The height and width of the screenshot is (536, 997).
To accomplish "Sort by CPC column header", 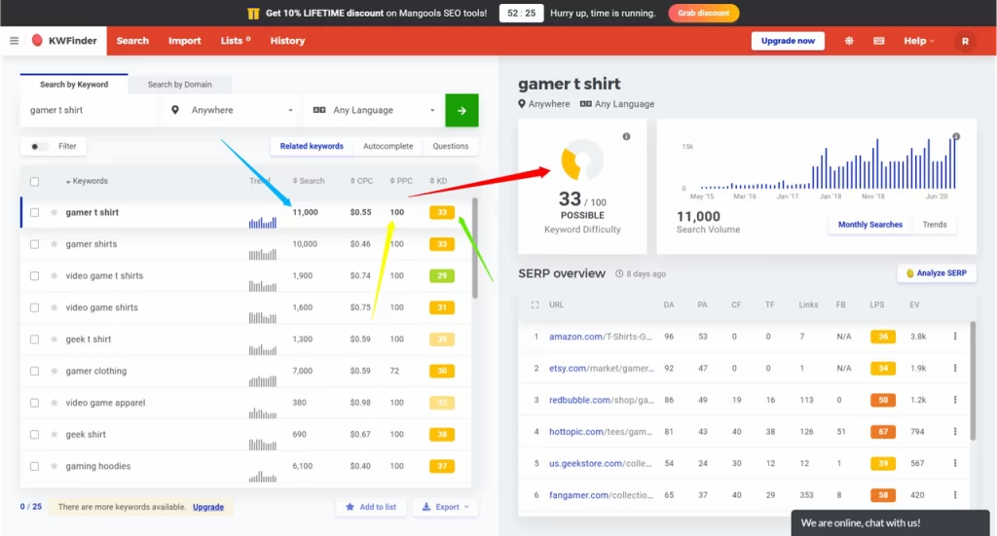I will click(x=361, y=181).
